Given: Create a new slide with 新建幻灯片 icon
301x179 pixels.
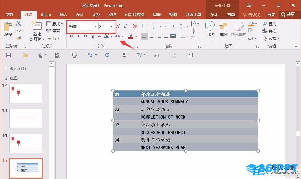Looking at the screenshot, I should pos(37,26).
